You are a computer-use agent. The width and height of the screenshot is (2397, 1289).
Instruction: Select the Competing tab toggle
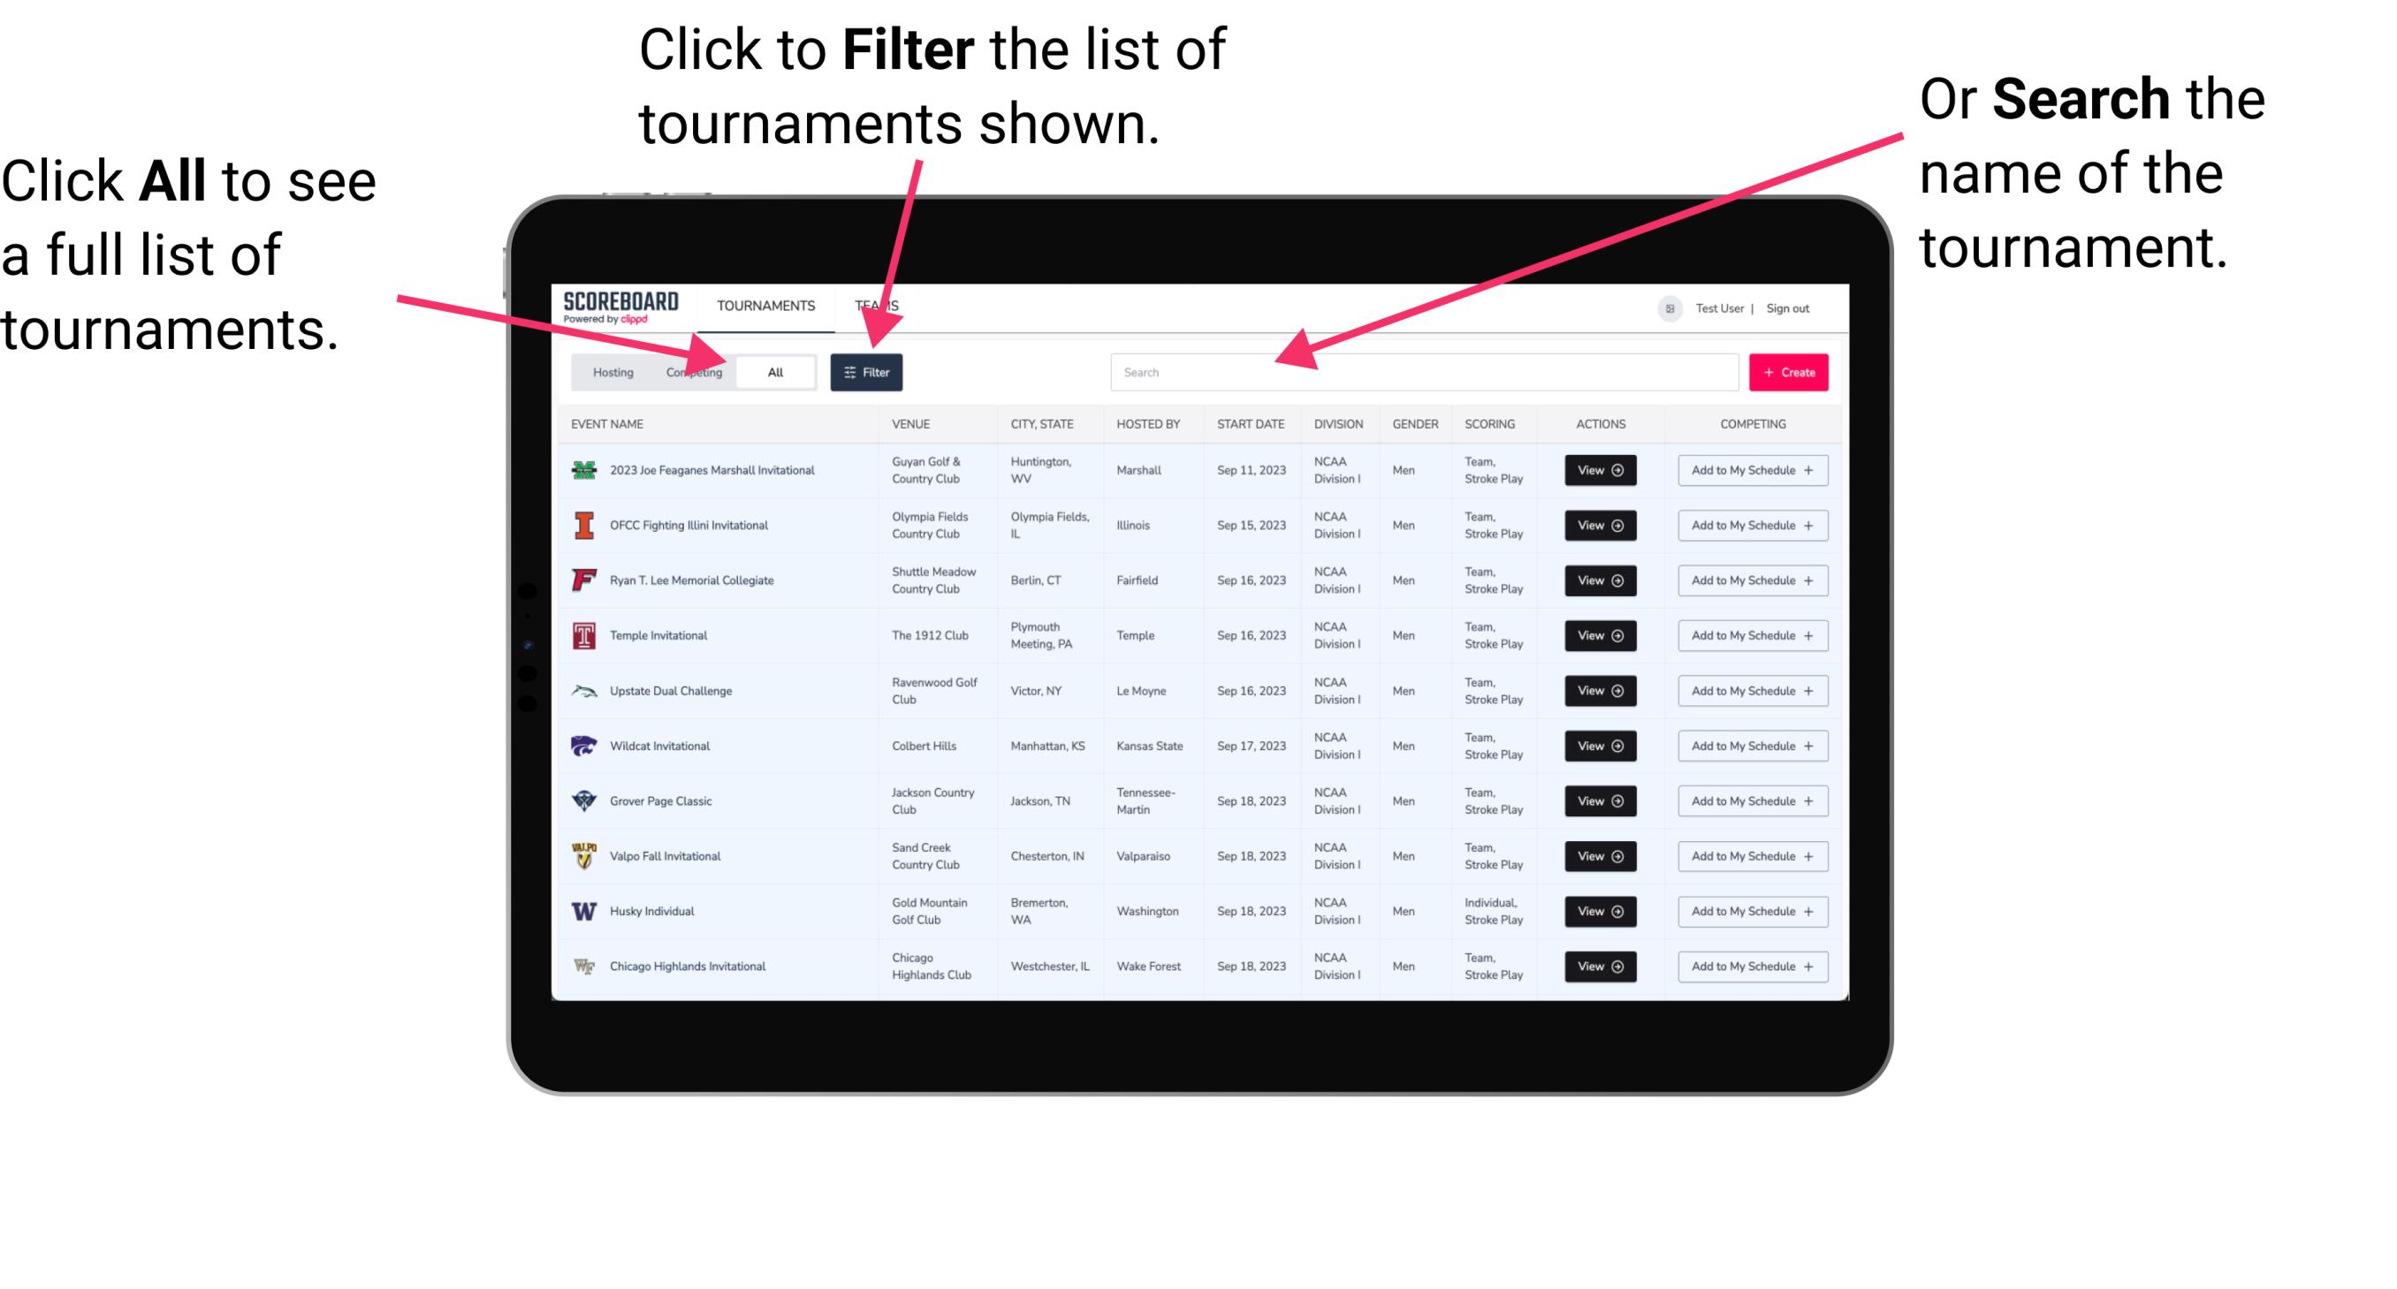click(692, 371)
